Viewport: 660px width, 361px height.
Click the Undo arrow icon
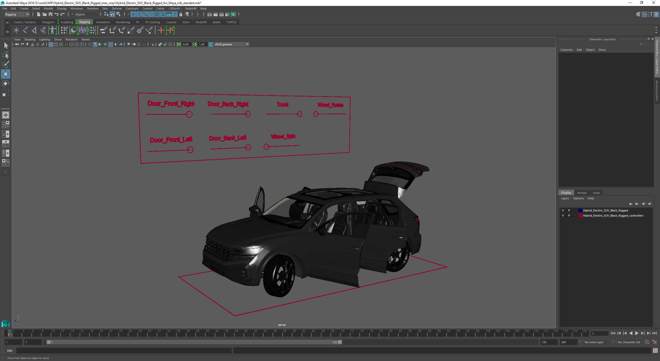point(56,14)
